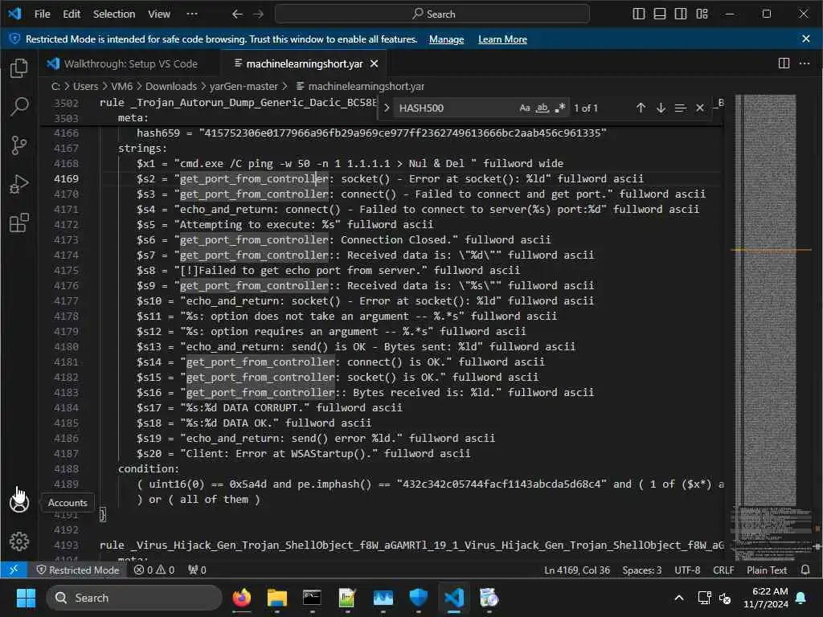The width and height of the screenshot is (823, 617).
Task: Close the machinelearningshort.yar tab
Action: point(375,63)
